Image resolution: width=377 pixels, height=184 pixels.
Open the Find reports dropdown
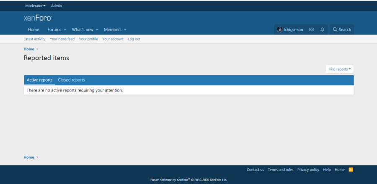click(339, 69)
